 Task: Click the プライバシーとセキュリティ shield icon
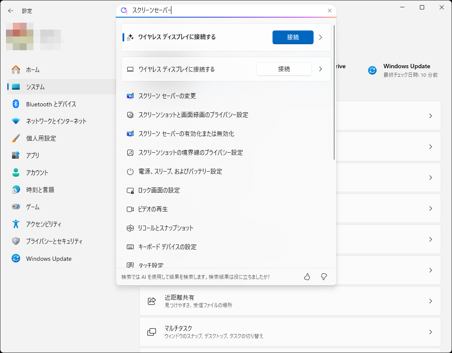[17, 241]
